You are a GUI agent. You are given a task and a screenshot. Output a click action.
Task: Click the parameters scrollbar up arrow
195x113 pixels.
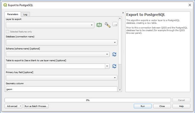point(120,18)
